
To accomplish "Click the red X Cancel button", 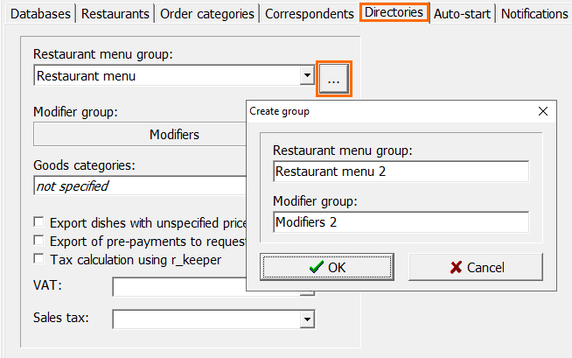I will tap(476, 267).
